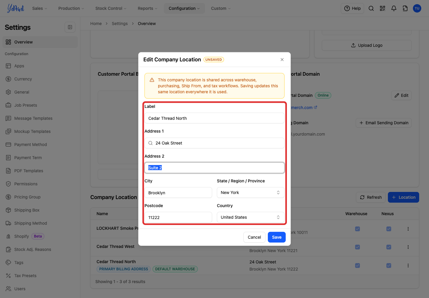Collapse the Settings sidebar panel icon
The width and height of the screenshot is (429, 298).
pyautogui.click(x=70, y=27)
